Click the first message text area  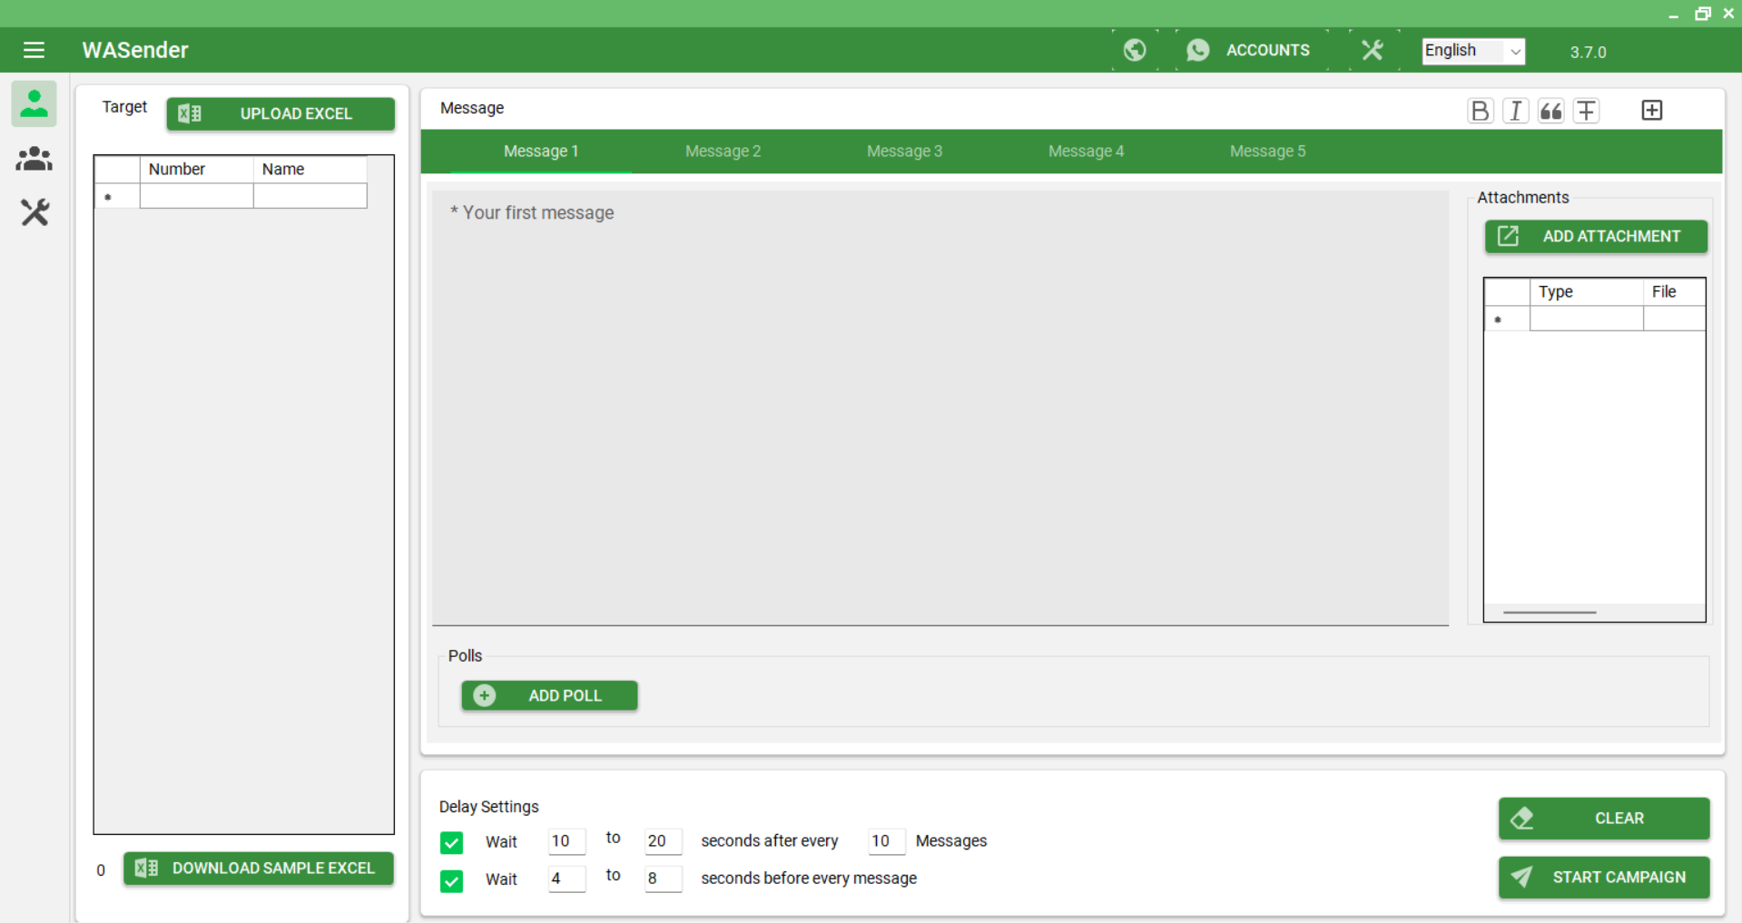coord(940,407)
